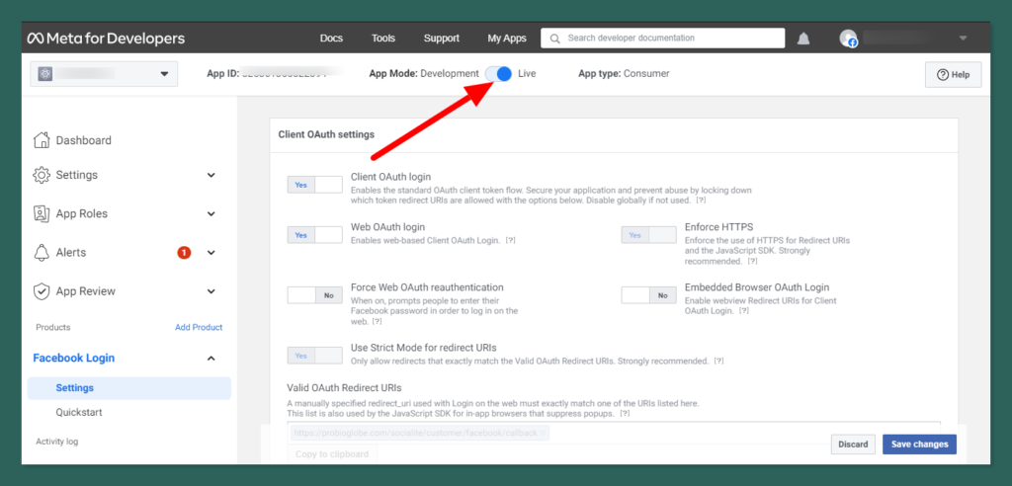Click the Dashboard home icon
The width and height of the screenshot is (1012, 486).
(42, 140)
